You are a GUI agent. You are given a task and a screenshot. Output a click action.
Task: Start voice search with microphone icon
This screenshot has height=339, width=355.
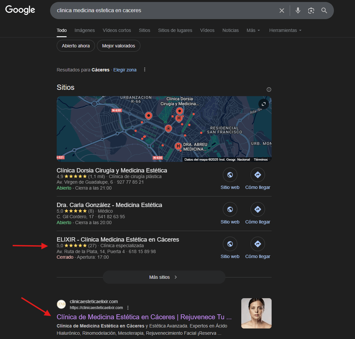[x=298, y=11]
